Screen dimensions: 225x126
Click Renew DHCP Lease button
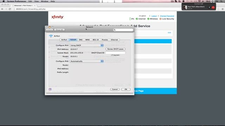115,49
